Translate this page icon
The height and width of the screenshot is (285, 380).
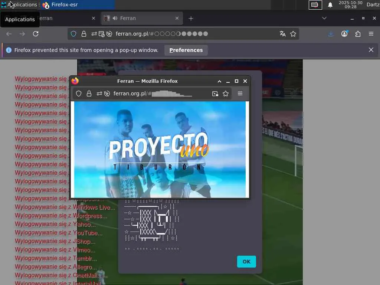pos(282,34)
